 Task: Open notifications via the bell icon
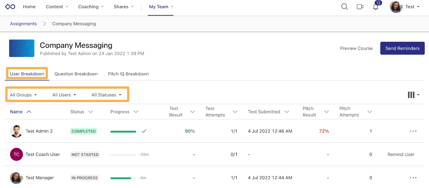(x=375, y=6)
